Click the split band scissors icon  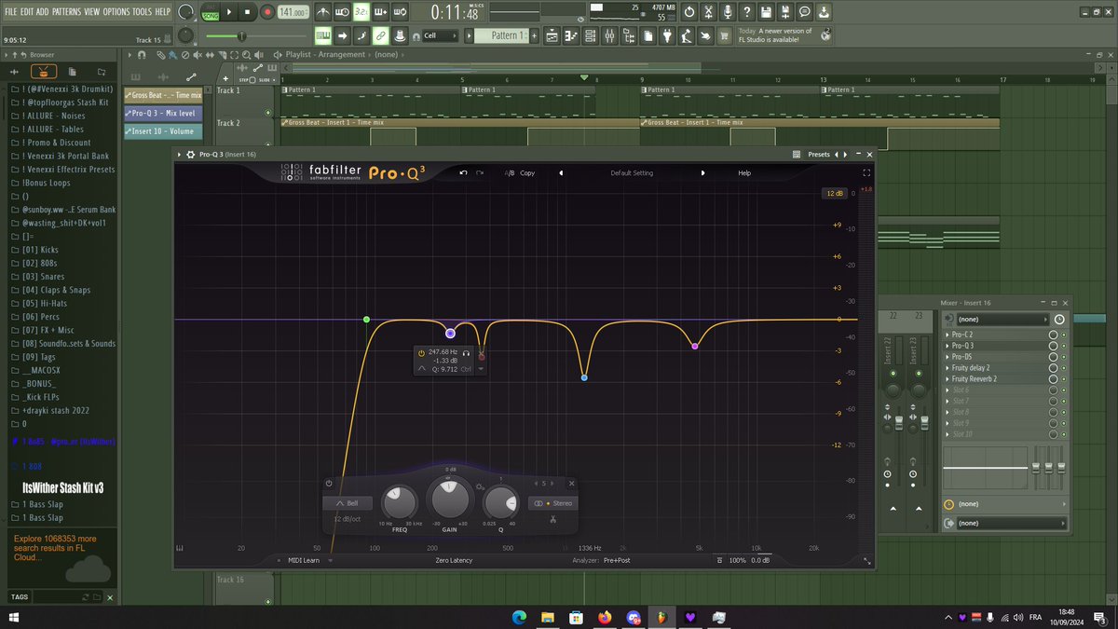552,518
